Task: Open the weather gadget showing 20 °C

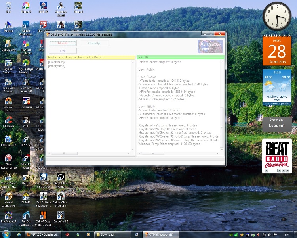Action: tap(277, 87)
